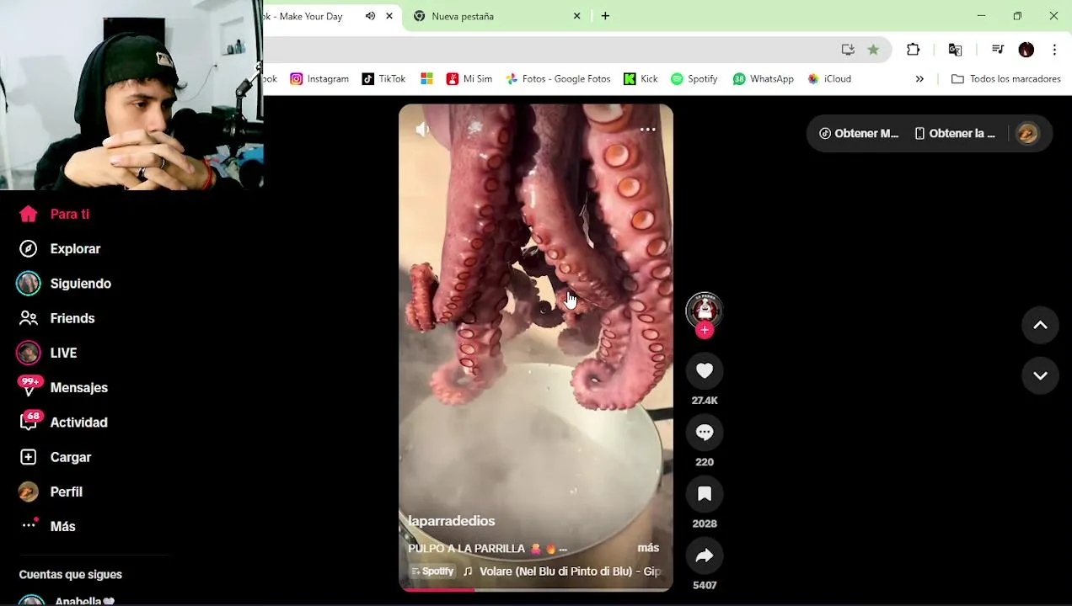
Task: Toggle the bookmark star for this page
Action: coord(873,50)
